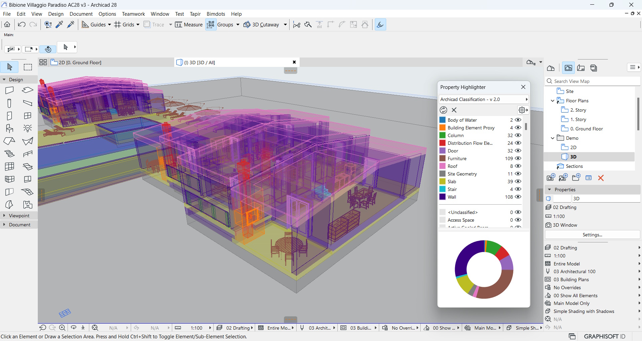The height and width of the screenshot is (341, 642).
Task: Open the Teamwork menu
Action: point(133,14)
